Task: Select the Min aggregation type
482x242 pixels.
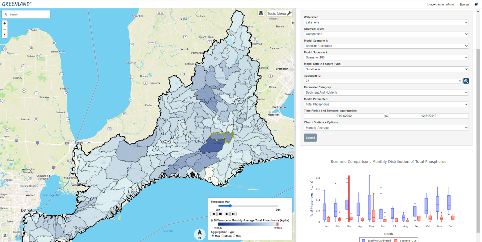Action: pyautogui.click(x=234, y=236)
